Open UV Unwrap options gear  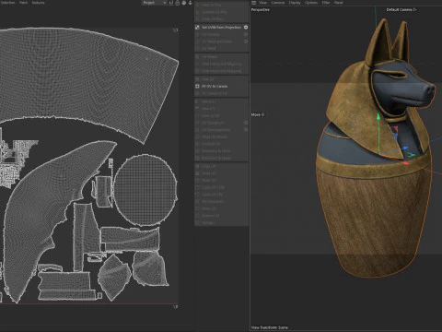[246, 34]
